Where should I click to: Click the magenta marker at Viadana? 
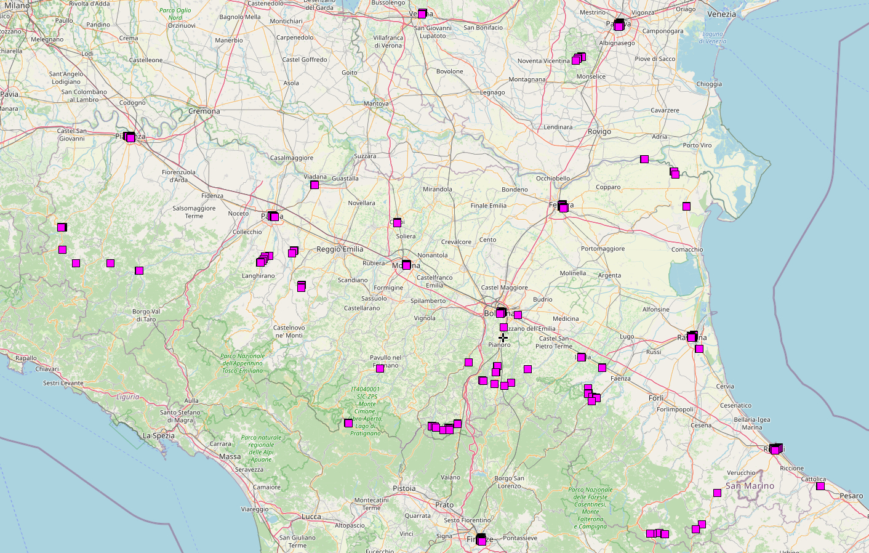314,185
